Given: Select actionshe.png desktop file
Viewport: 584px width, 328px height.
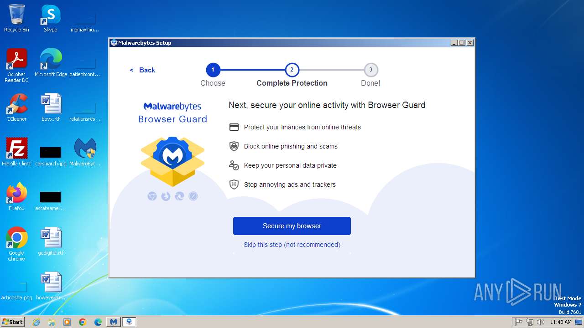Looking at the screenshot, I should tap(16, 291).
